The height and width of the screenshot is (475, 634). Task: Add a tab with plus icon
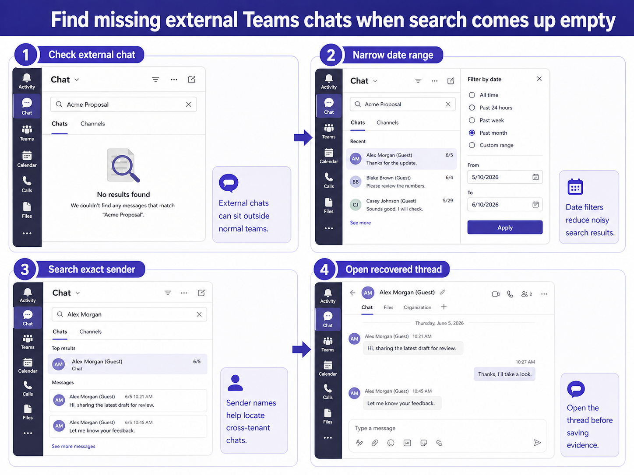444,307
